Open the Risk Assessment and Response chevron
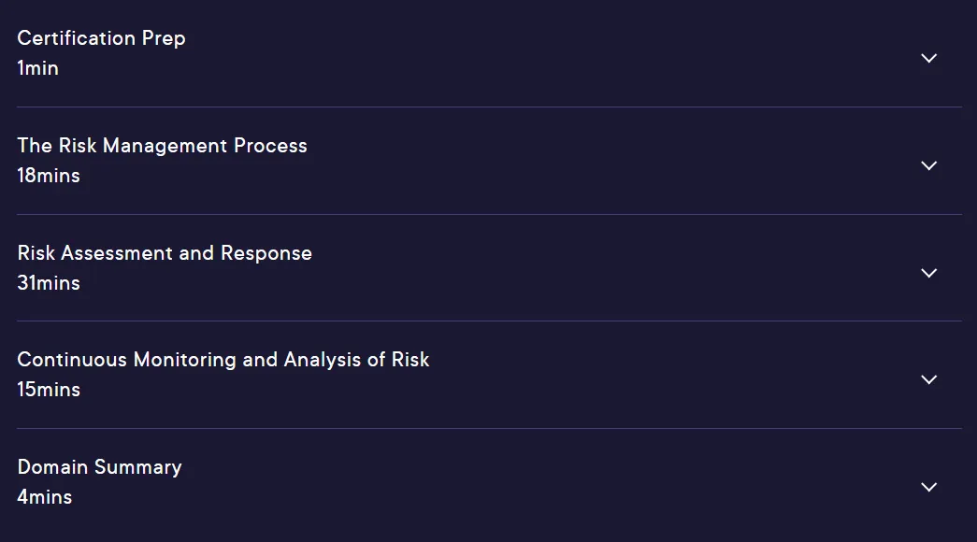 click(x=928, y=273)
